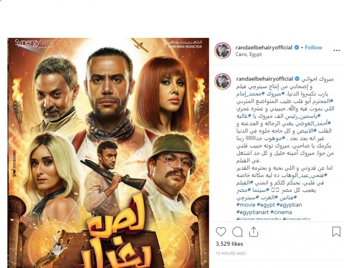344x268 pixels.
Task: Open the #cinema hashtag
Action: pyautogui.click(x=281, y=212)
